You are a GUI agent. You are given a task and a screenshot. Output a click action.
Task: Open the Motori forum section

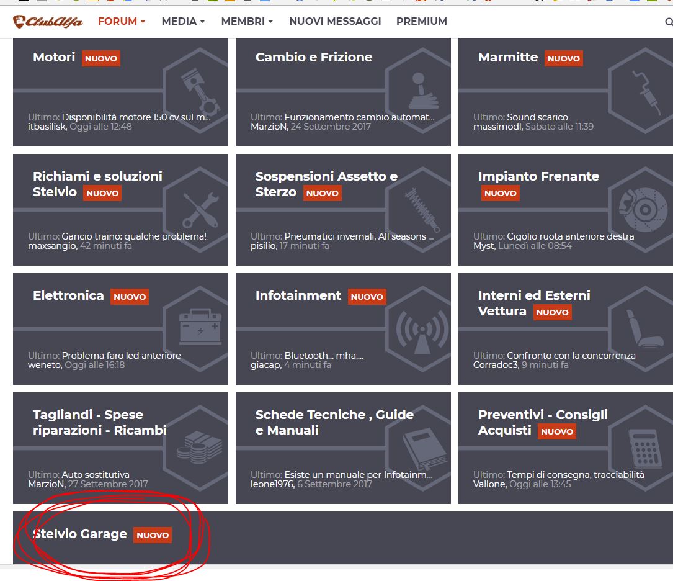[x=54, y=57]
